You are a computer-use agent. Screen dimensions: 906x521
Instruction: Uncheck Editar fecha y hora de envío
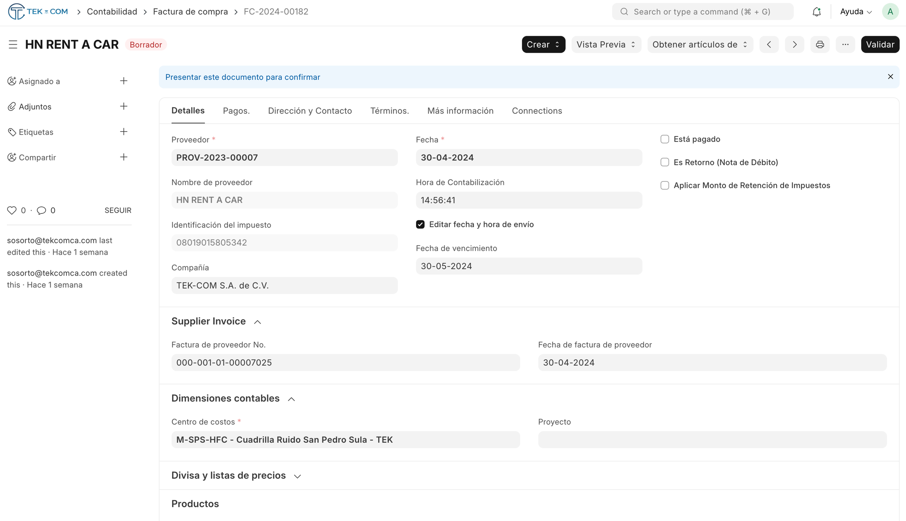420,225
